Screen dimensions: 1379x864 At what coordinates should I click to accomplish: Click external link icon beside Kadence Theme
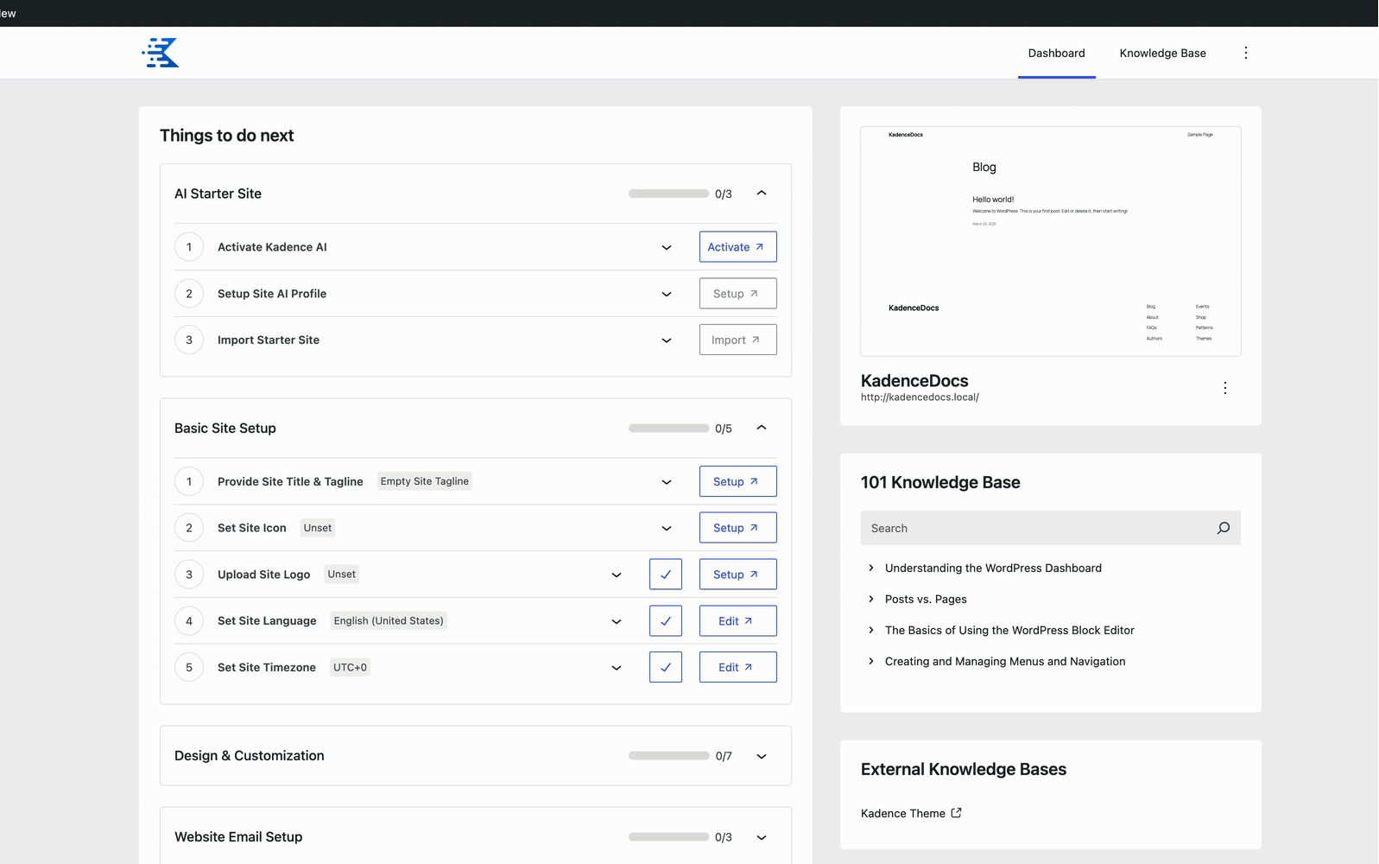pos(956,813)
